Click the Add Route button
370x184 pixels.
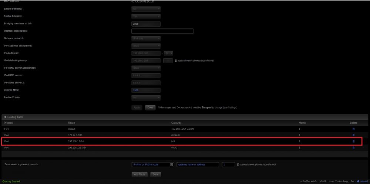(139, 174)
